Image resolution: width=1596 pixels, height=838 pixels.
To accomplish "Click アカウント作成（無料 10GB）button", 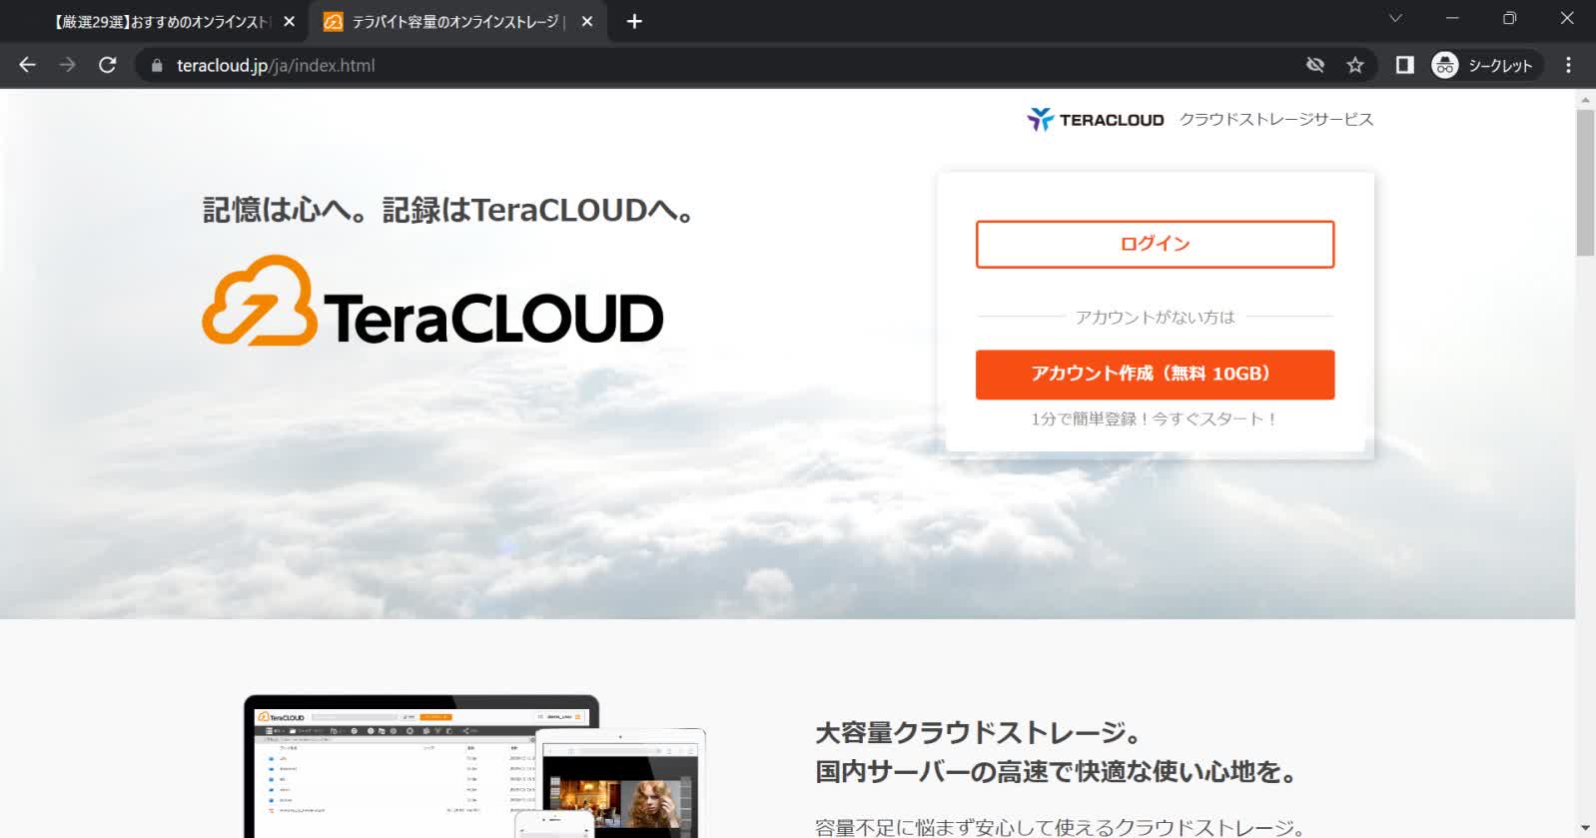I will coord(1155,375).
